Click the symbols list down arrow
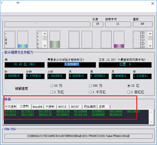 click(45, 46)
